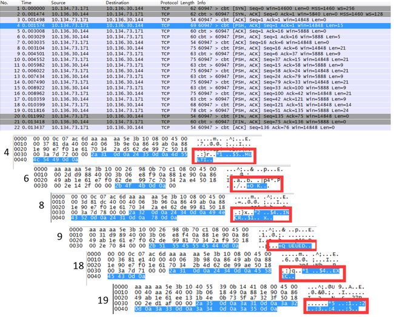Click the ASCII text '+O K..' in hex dump
394x317 pixels.
(258, 186)
